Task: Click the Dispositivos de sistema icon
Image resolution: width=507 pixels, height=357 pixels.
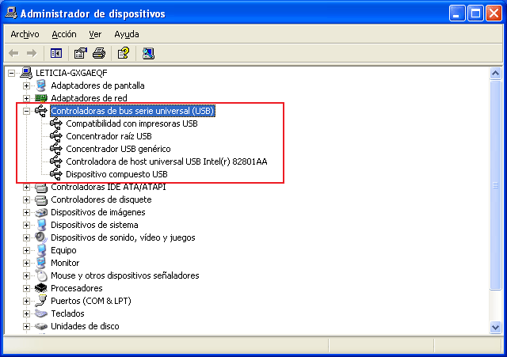Action: pos(41,225)
